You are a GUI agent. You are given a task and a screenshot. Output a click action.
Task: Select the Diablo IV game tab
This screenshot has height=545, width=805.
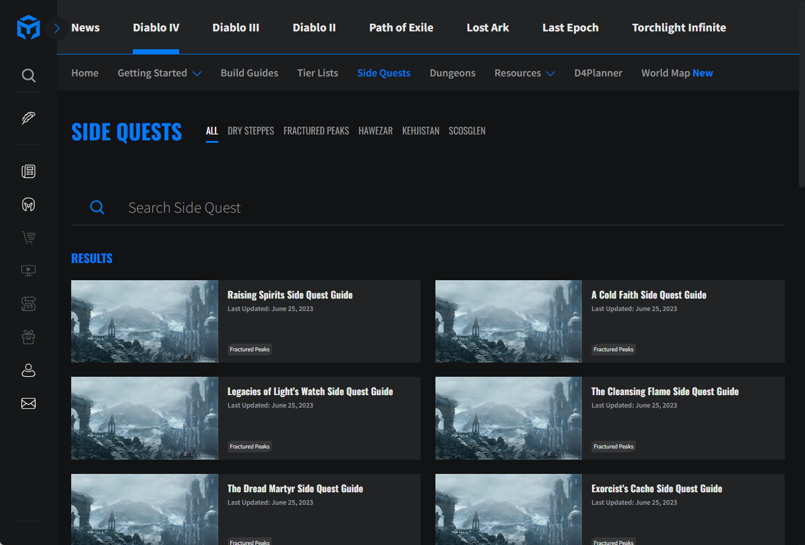(156, 28)
